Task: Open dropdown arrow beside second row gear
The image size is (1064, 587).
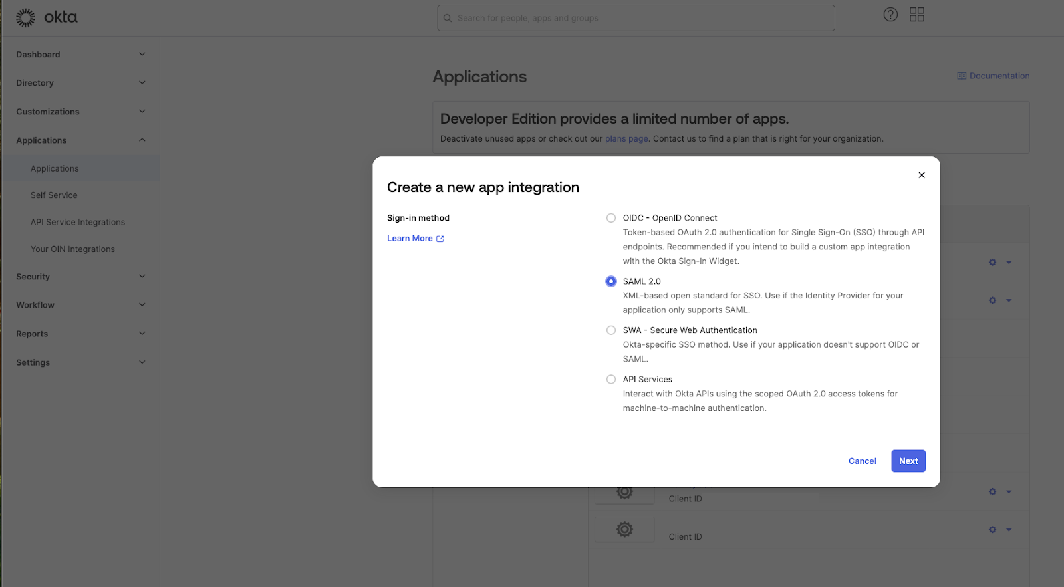Action: tap(1009, 300)
